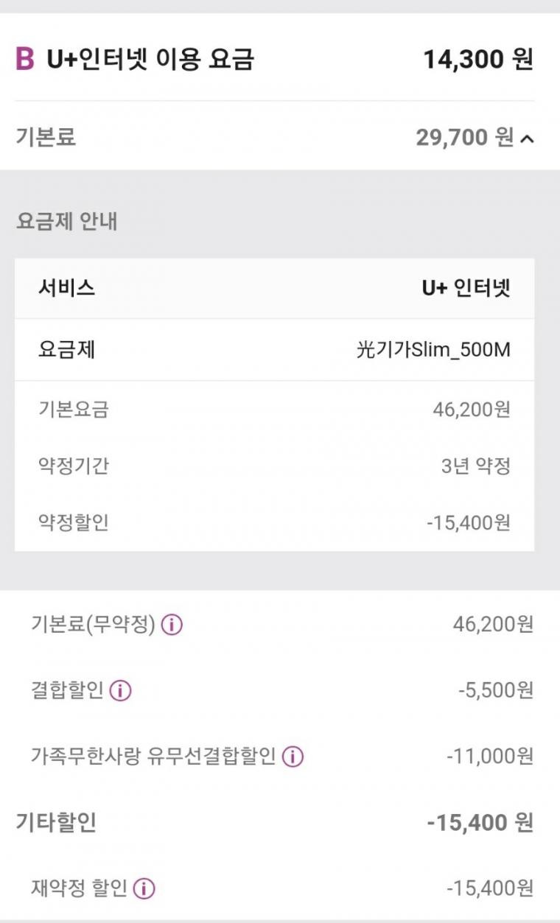The height and width of the screenshot is (923, 560).
Task: Tap the 14,300 원 total amount
Action: pos(478,60)
